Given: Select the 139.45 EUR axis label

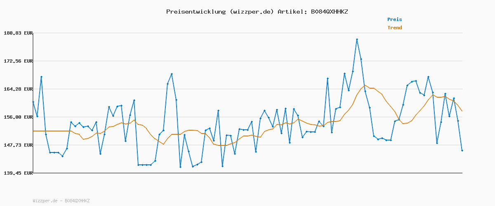Looking at the screenshot, I should pos(17,173).
